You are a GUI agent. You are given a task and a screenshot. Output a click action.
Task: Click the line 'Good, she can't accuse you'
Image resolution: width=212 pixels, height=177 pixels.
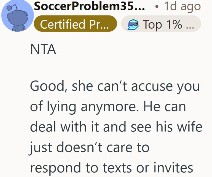tap(115, 87)
